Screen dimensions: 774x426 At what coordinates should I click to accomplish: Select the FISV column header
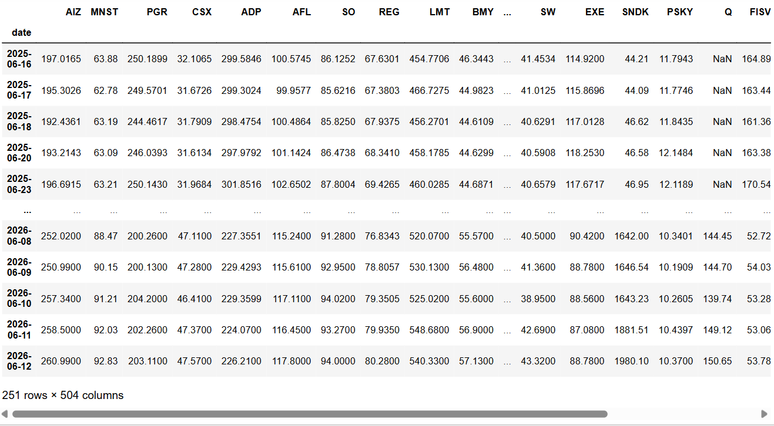(760, 12)
